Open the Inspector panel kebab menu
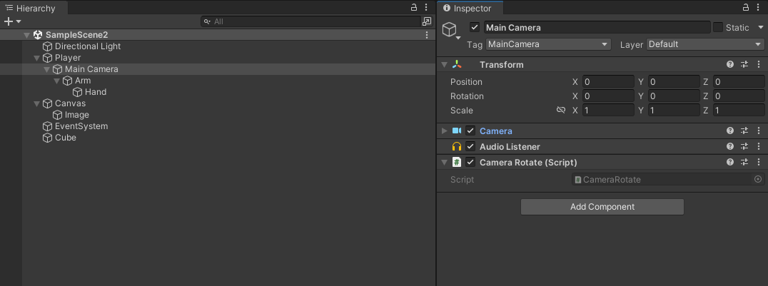The image size is (768, 286). 759,7
